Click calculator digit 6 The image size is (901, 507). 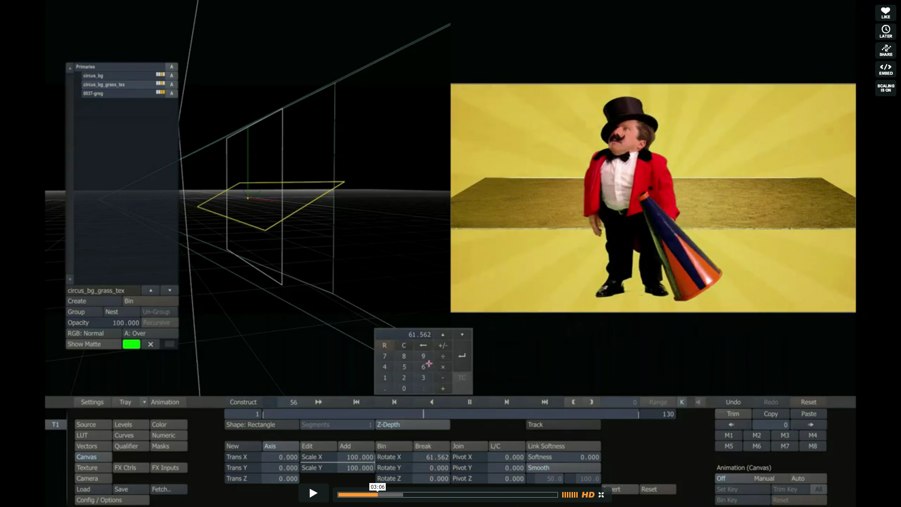[423, 367]
